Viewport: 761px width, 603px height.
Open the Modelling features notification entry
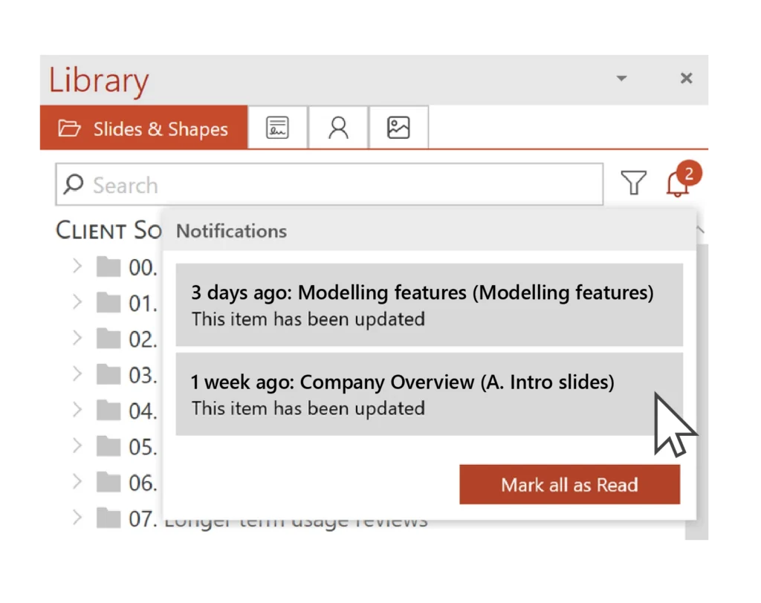pyautogui.click(x=429, y=304)
